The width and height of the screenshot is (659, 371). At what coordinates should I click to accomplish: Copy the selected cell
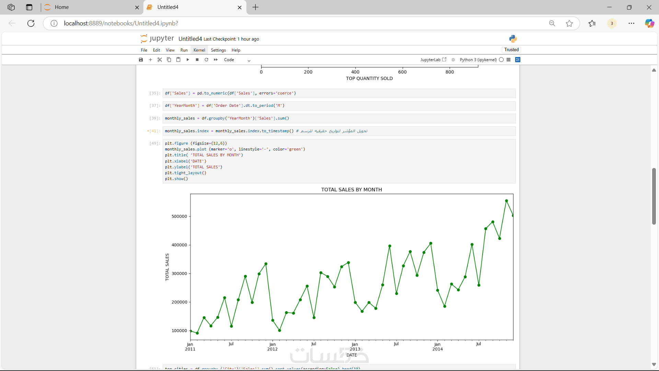coord(169,60)
